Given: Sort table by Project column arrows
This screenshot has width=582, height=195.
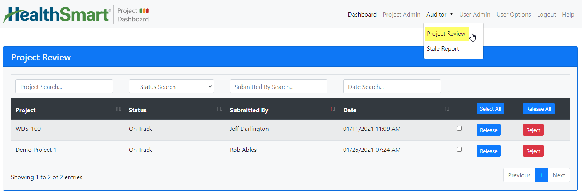Looking at the screenshot, I should (x=118, y=109).
